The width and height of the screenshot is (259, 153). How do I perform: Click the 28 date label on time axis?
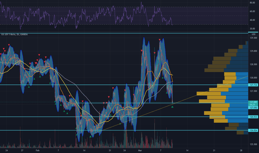click(x=241, y=150)
